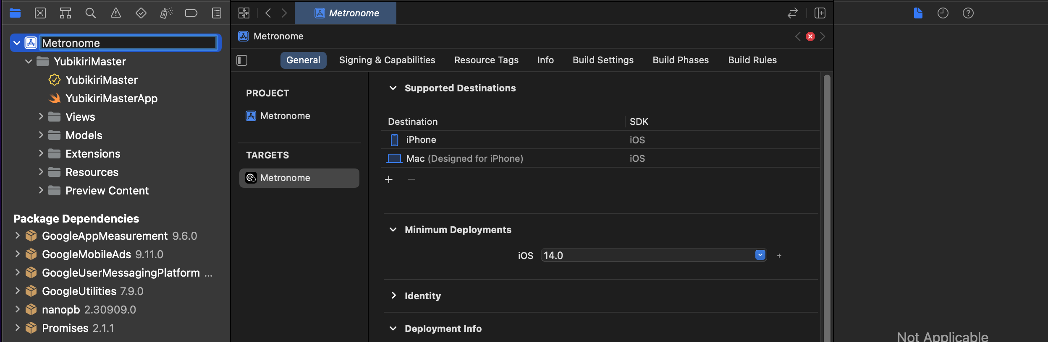Expand the Identity section
The height and width of the screenshot is (342, 1048).
point(393,295)
